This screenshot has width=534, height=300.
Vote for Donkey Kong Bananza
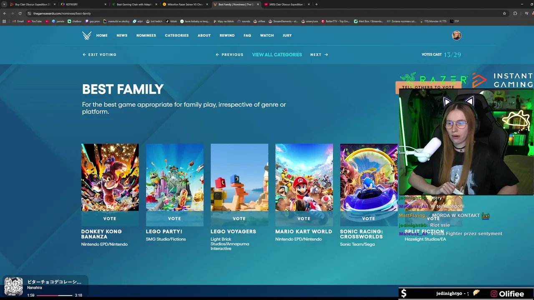110,218
